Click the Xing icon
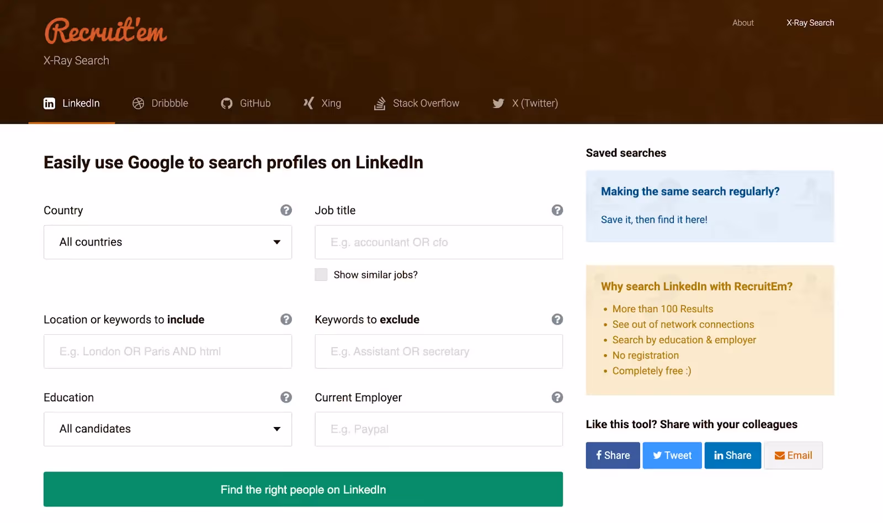 click(x=309, y=103)
